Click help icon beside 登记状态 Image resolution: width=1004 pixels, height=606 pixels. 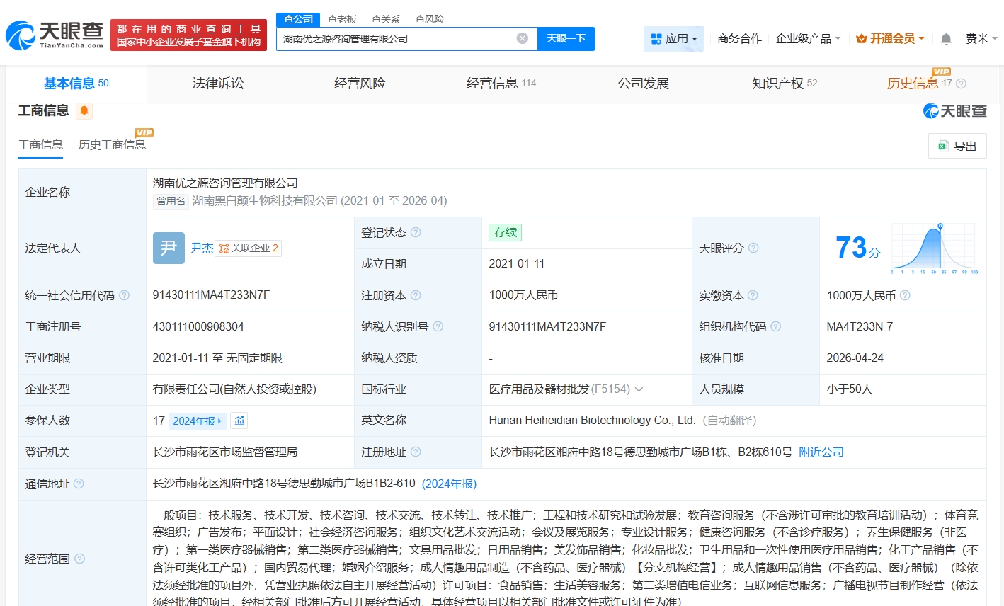click(x=416, y=232)
